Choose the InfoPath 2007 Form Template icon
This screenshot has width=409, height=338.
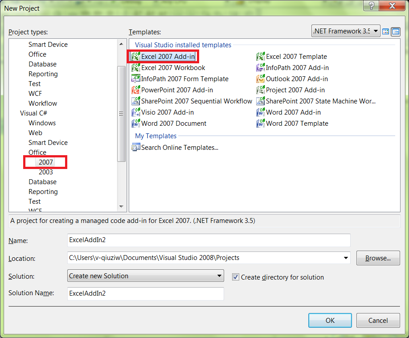click(136, 79)
